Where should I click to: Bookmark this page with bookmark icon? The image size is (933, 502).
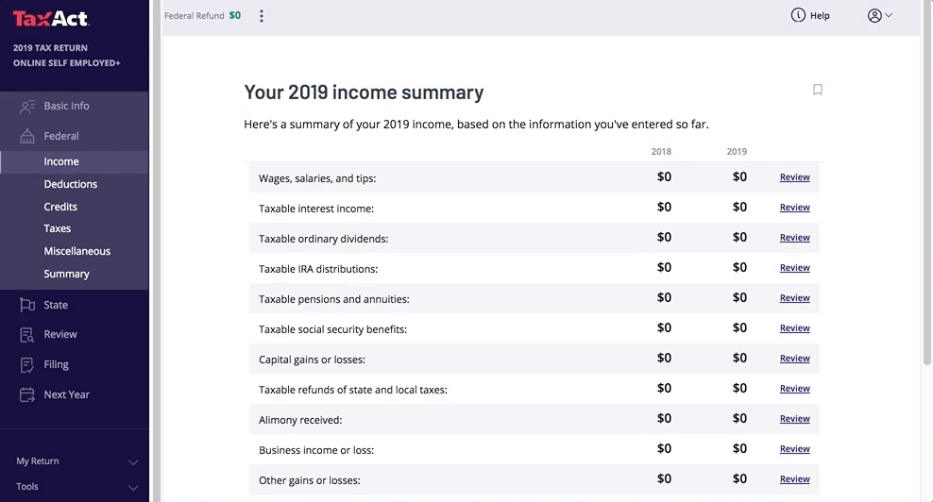pos(818,90)
